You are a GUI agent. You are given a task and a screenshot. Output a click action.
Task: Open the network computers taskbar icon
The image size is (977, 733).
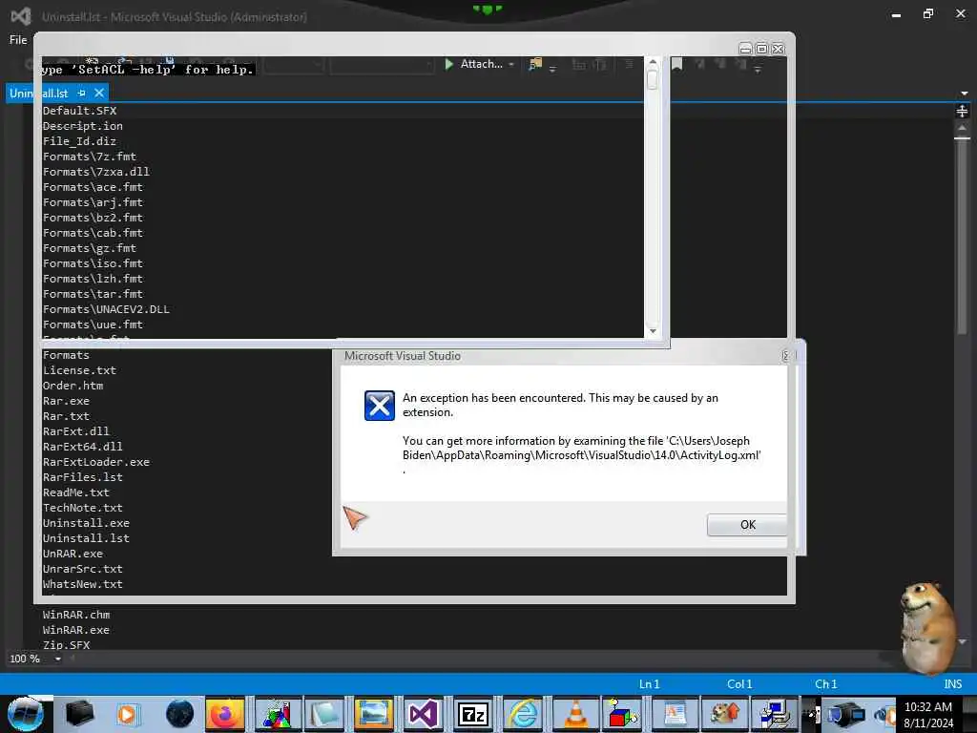click(775, 714)
